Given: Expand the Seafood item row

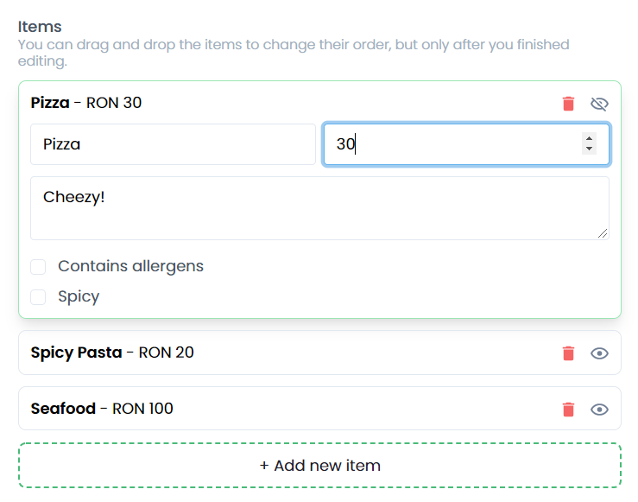Looking at the screenshot, I should click(x=259, y=409).
